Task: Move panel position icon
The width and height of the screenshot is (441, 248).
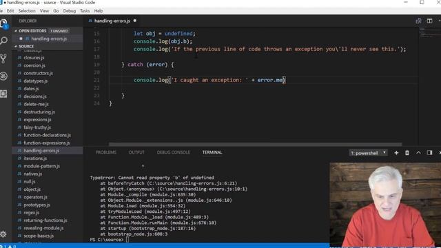Action: point(429,153)
